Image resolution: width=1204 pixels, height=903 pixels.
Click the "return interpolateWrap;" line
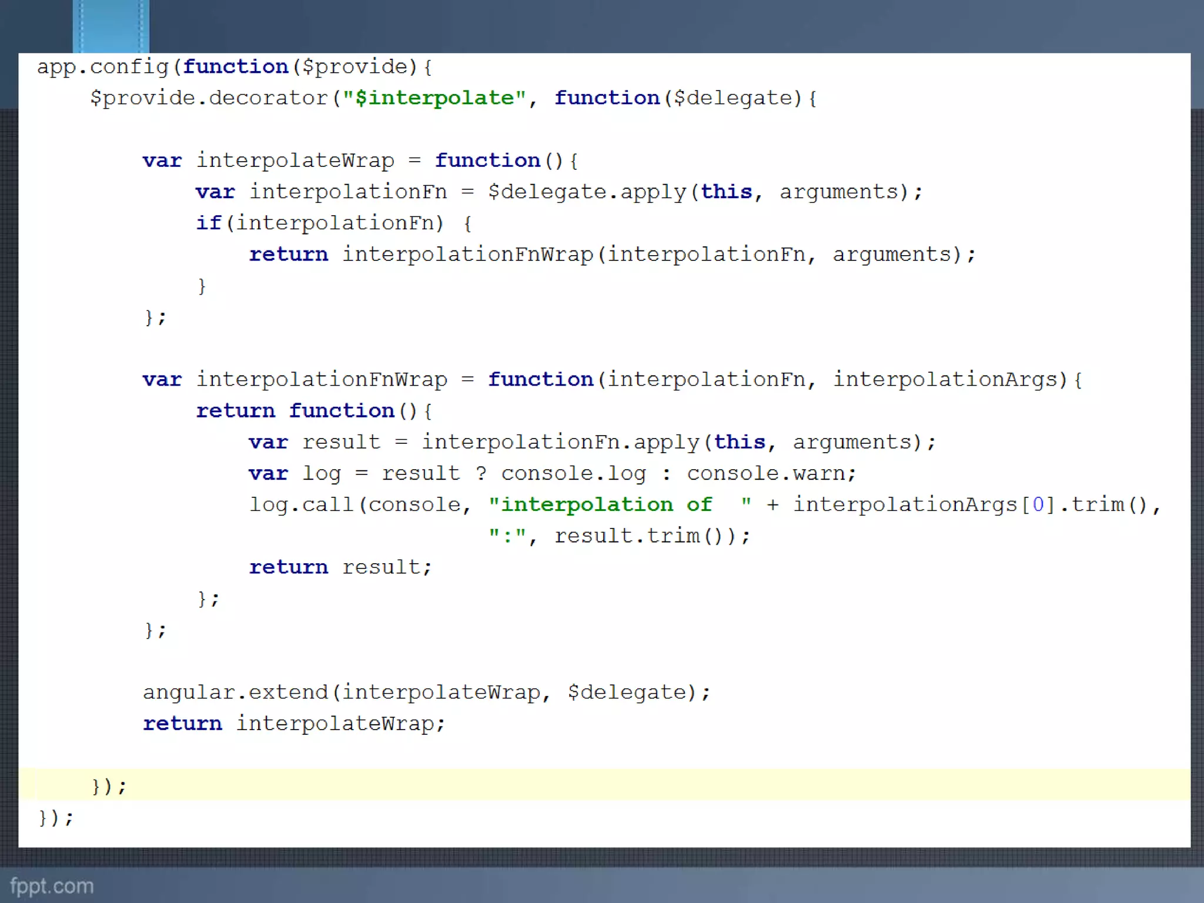coord(294,723)
